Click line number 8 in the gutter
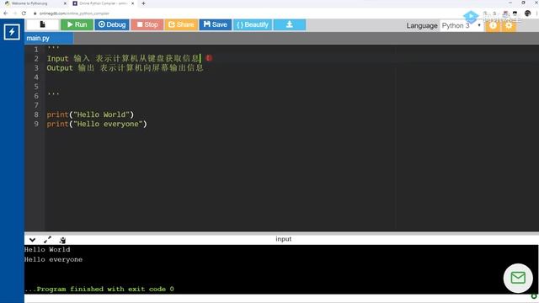This screenshot has width=539, height=303. click(36, 114)
